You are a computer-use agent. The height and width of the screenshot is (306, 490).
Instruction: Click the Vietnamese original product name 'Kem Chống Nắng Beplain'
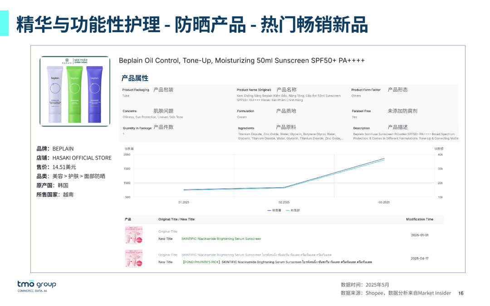289,98
